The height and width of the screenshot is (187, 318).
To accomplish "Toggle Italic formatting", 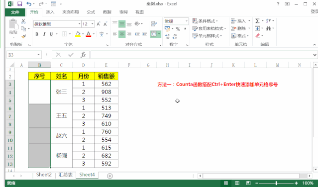I will (x=44, y=34).
